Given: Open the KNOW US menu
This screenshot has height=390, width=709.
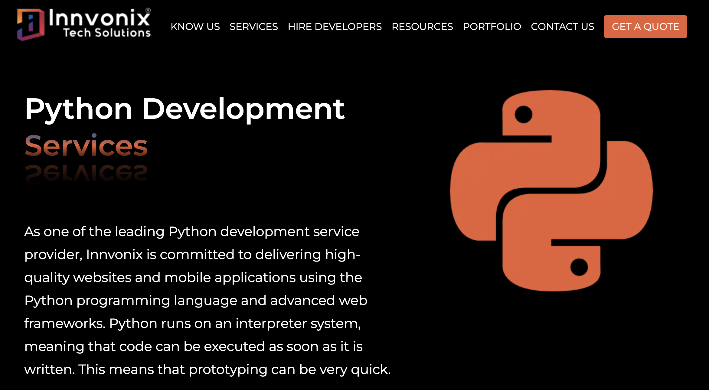Looking at the screenshot, I should (x=195, y=27).
